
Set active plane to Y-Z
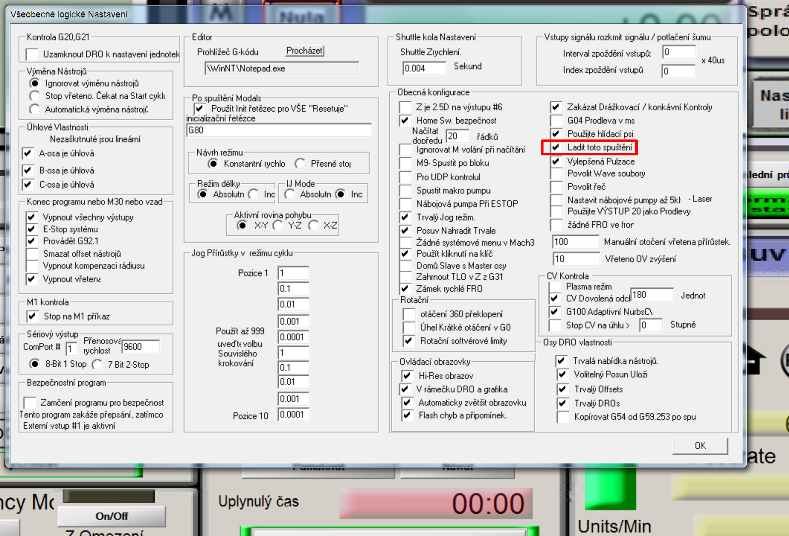pos(278,225)
